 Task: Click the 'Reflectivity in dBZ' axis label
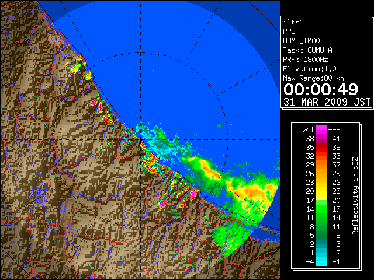(355, 196)
